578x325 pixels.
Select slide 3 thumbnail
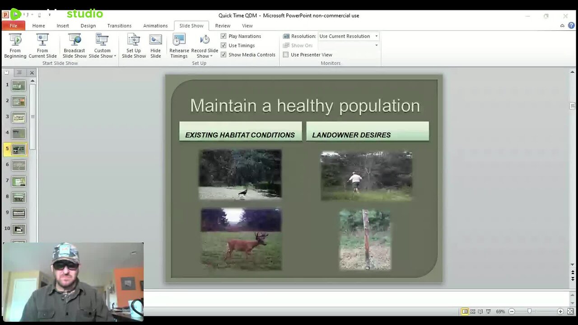[19, 117]
